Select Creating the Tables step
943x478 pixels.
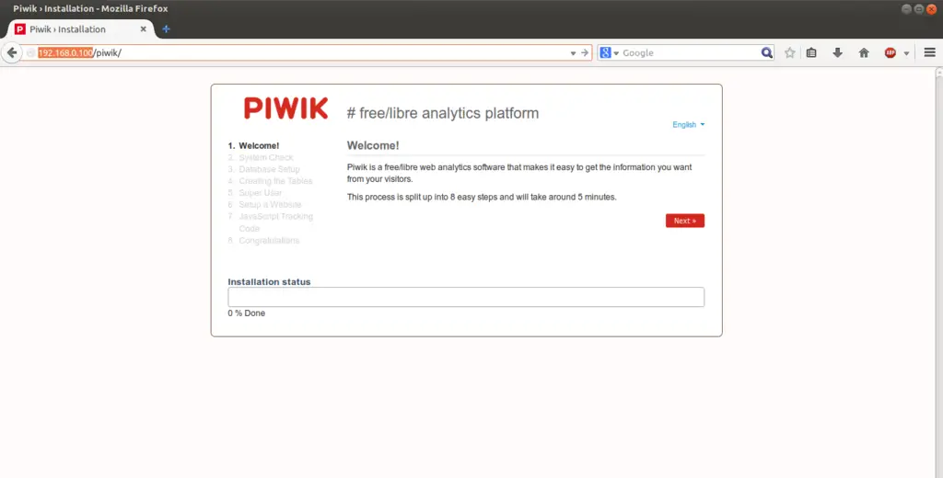click(x=270, y=181)
